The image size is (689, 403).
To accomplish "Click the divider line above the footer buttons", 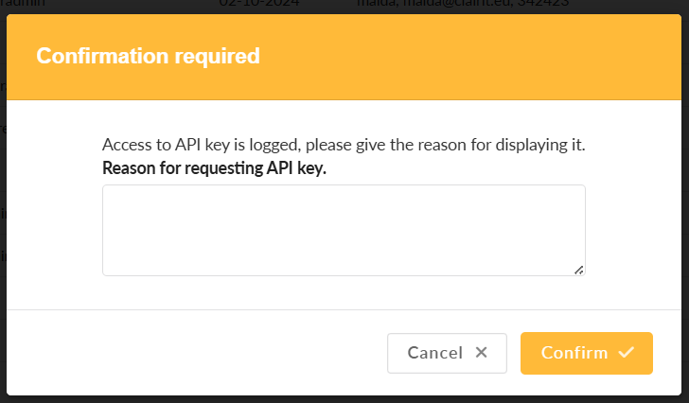I will (x=344, y=309).
